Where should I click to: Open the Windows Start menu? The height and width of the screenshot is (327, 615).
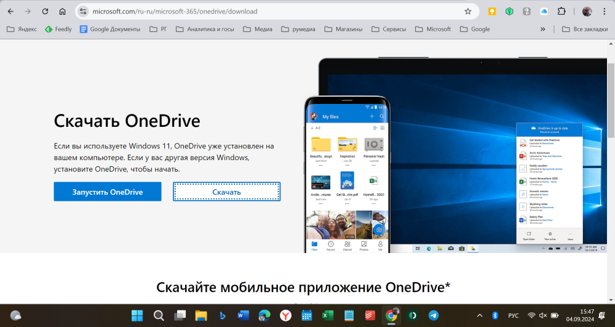pos(137,315)
